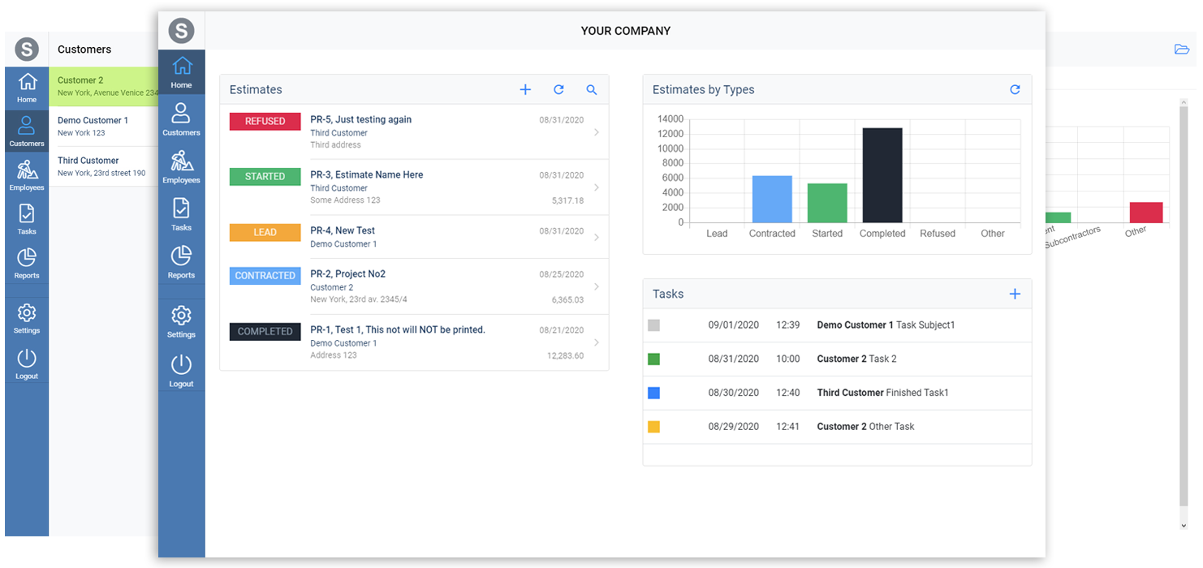Open Tasks in the front sidebar
The height and width of the screenshot is (568, 1203).
coord(181,214)
